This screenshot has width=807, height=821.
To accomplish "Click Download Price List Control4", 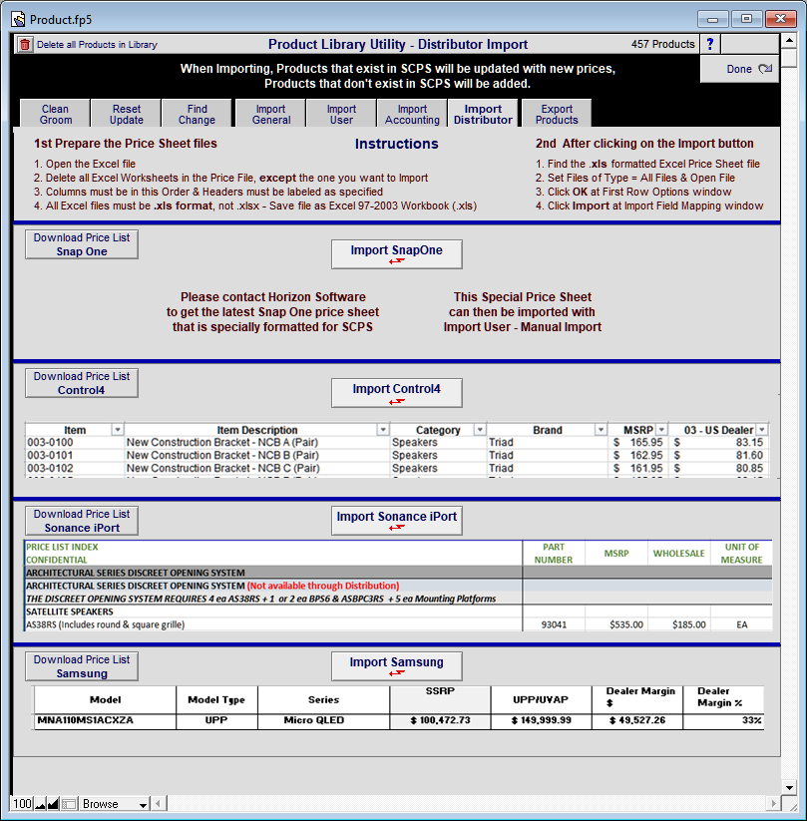I will (82, 383).
